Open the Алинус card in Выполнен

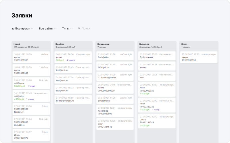157,66
